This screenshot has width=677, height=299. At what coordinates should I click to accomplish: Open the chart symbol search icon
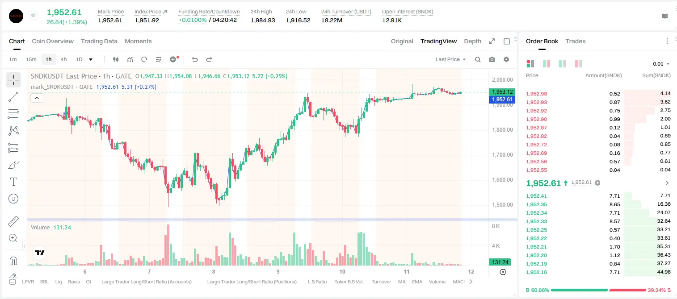click(478, 59)
